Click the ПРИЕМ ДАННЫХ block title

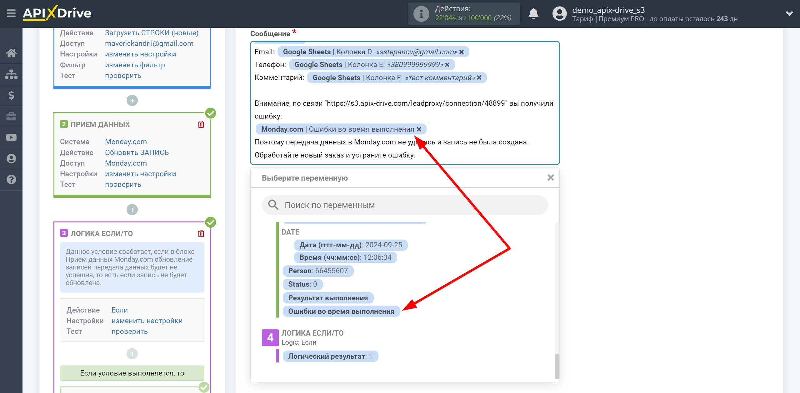(x=100, y=124)
